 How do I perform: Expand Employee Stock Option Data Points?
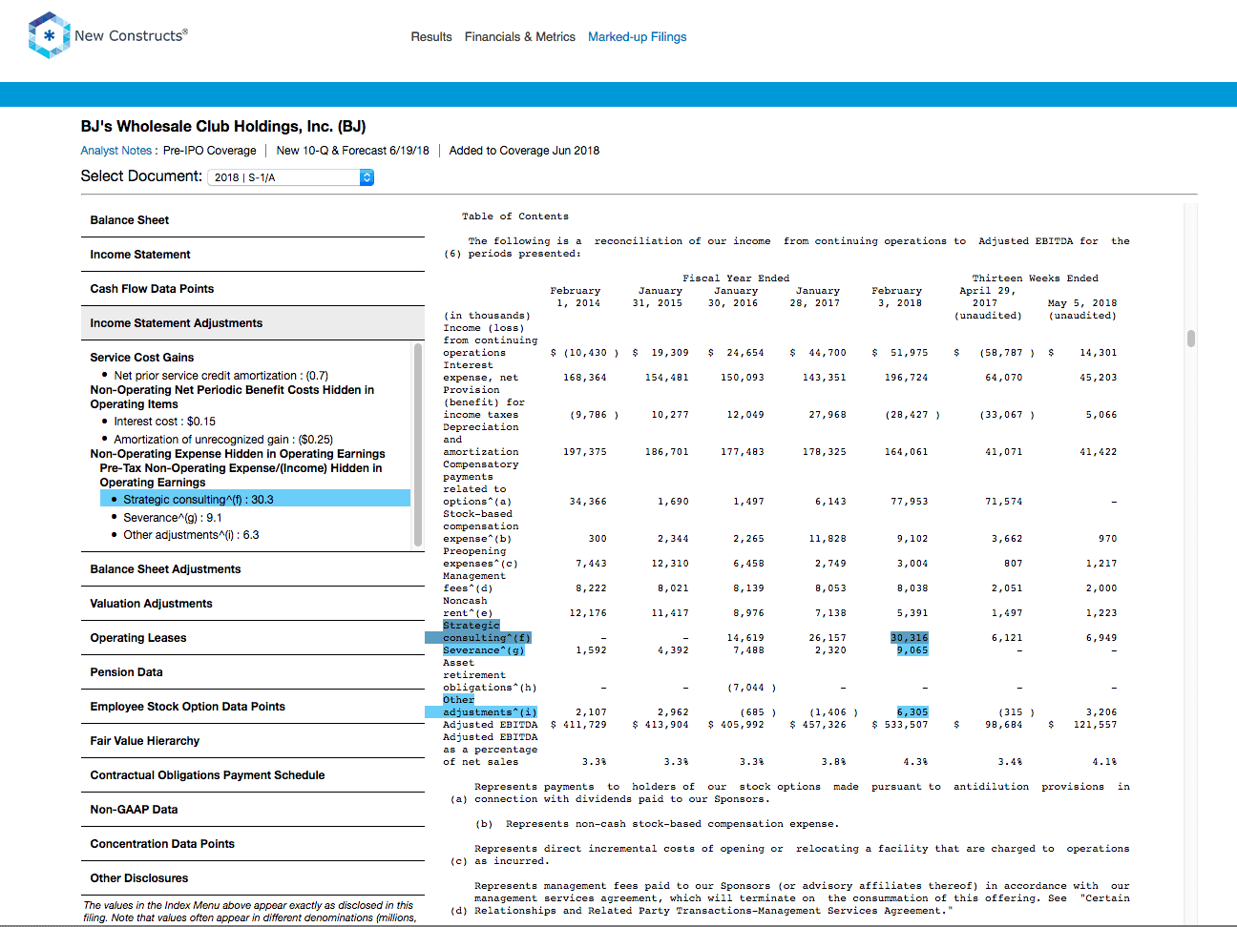(253, 707)
